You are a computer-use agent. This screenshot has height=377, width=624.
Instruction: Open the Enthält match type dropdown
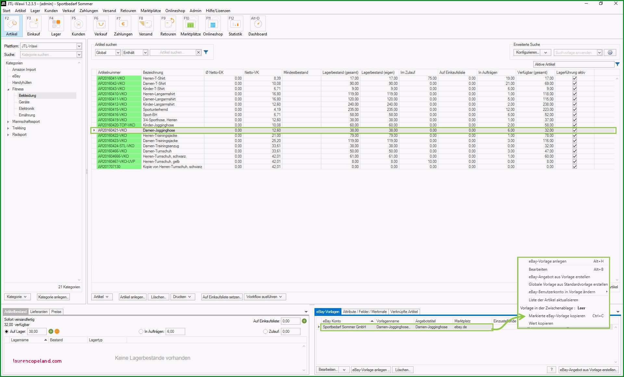(x=145, y=53)
